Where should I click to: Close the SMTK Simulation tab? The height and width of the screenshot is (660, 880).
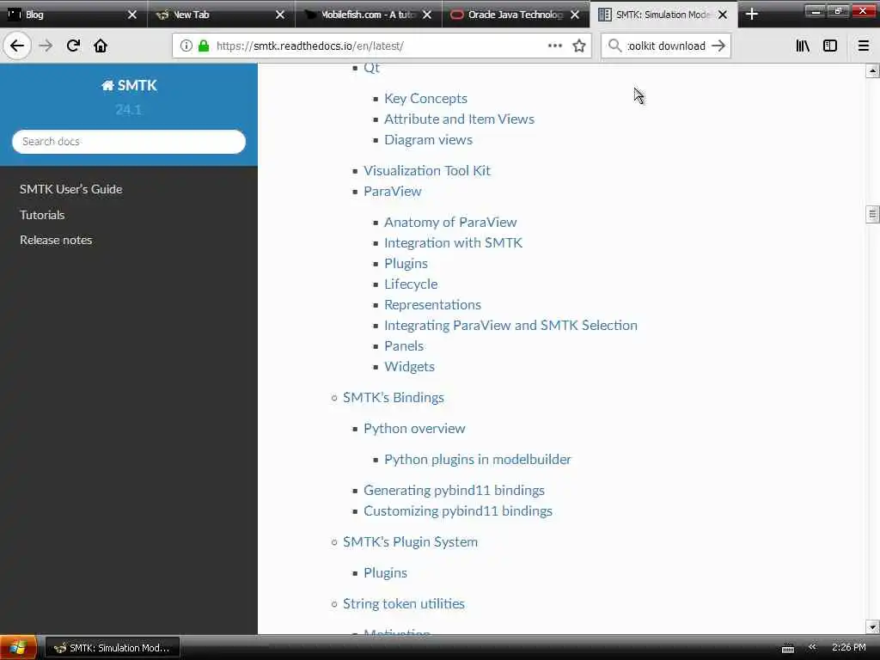coord(723,15)
